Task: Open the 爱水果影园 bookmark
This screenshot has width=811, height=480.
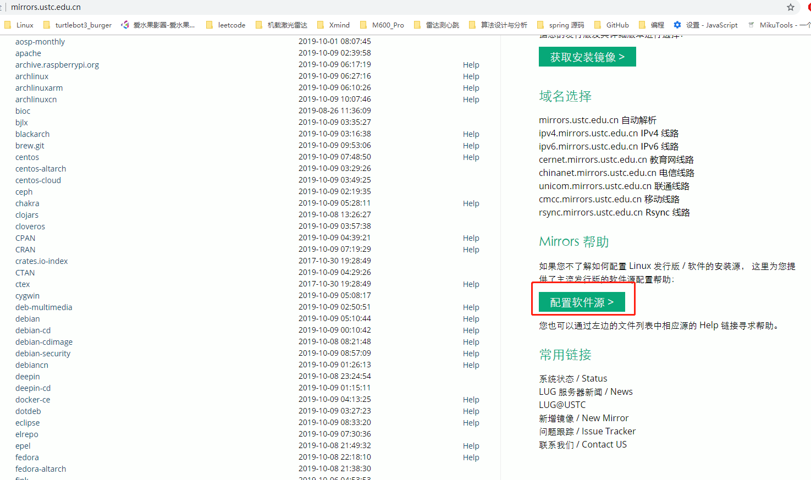Action: tap(158, 25)
